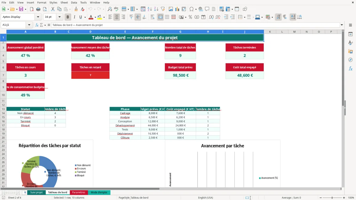The width and height of the screenshot is (356, 200).
Task: Click the Cut scissors icon
Action: 53,9
